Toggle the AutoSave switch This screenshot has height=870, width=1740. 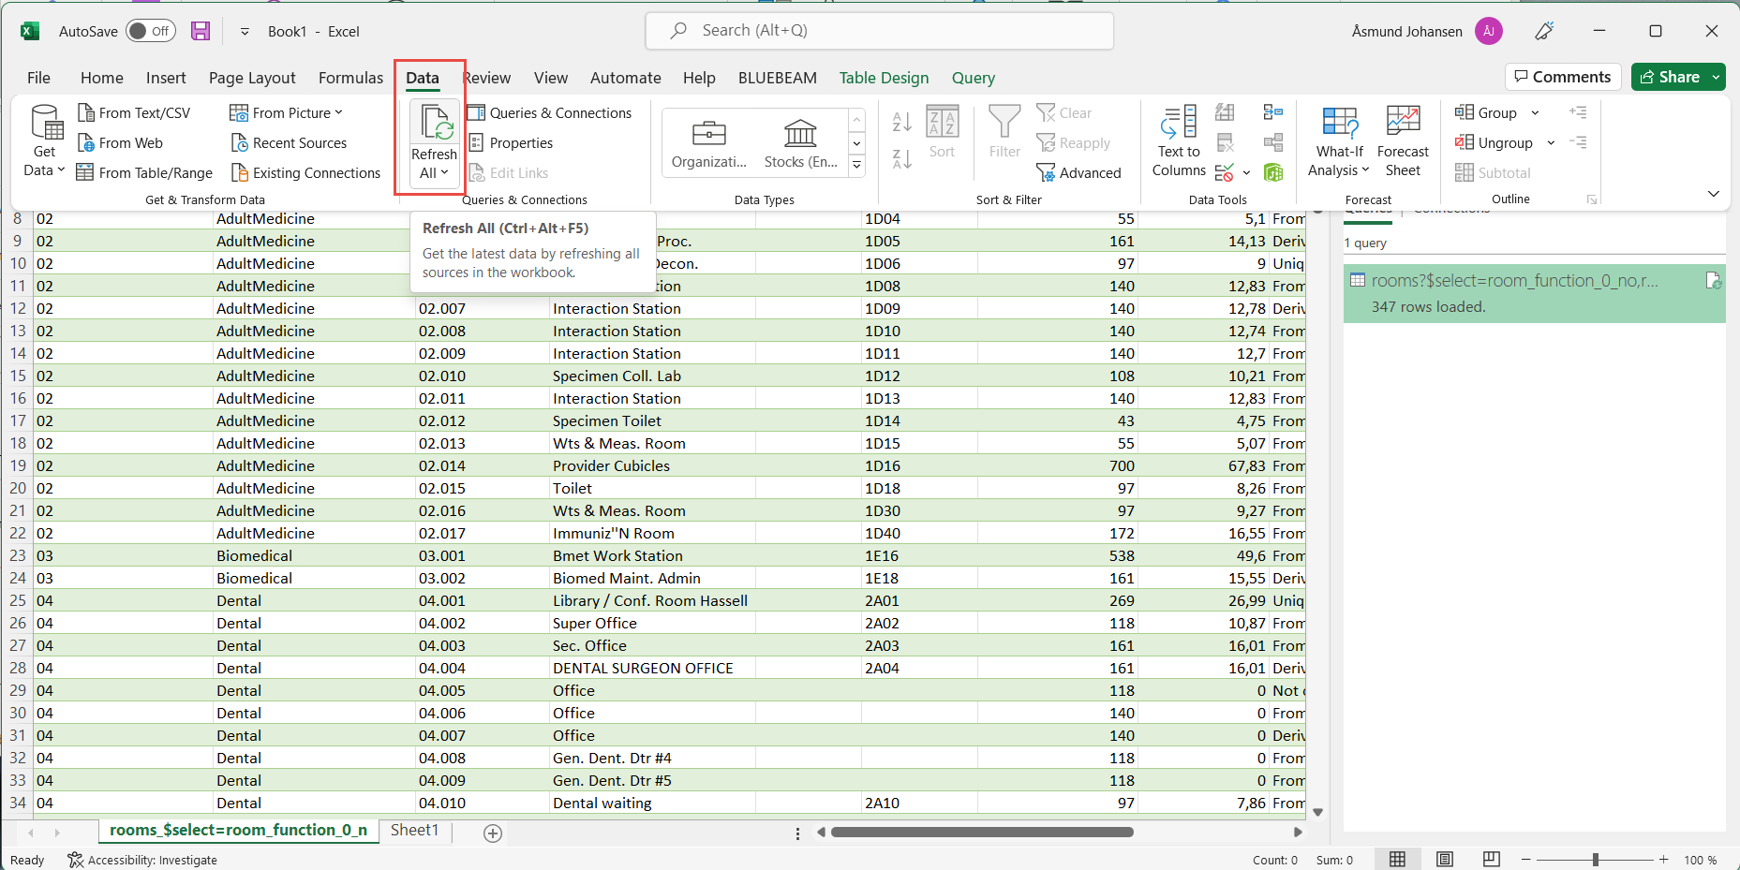[150, 31]
